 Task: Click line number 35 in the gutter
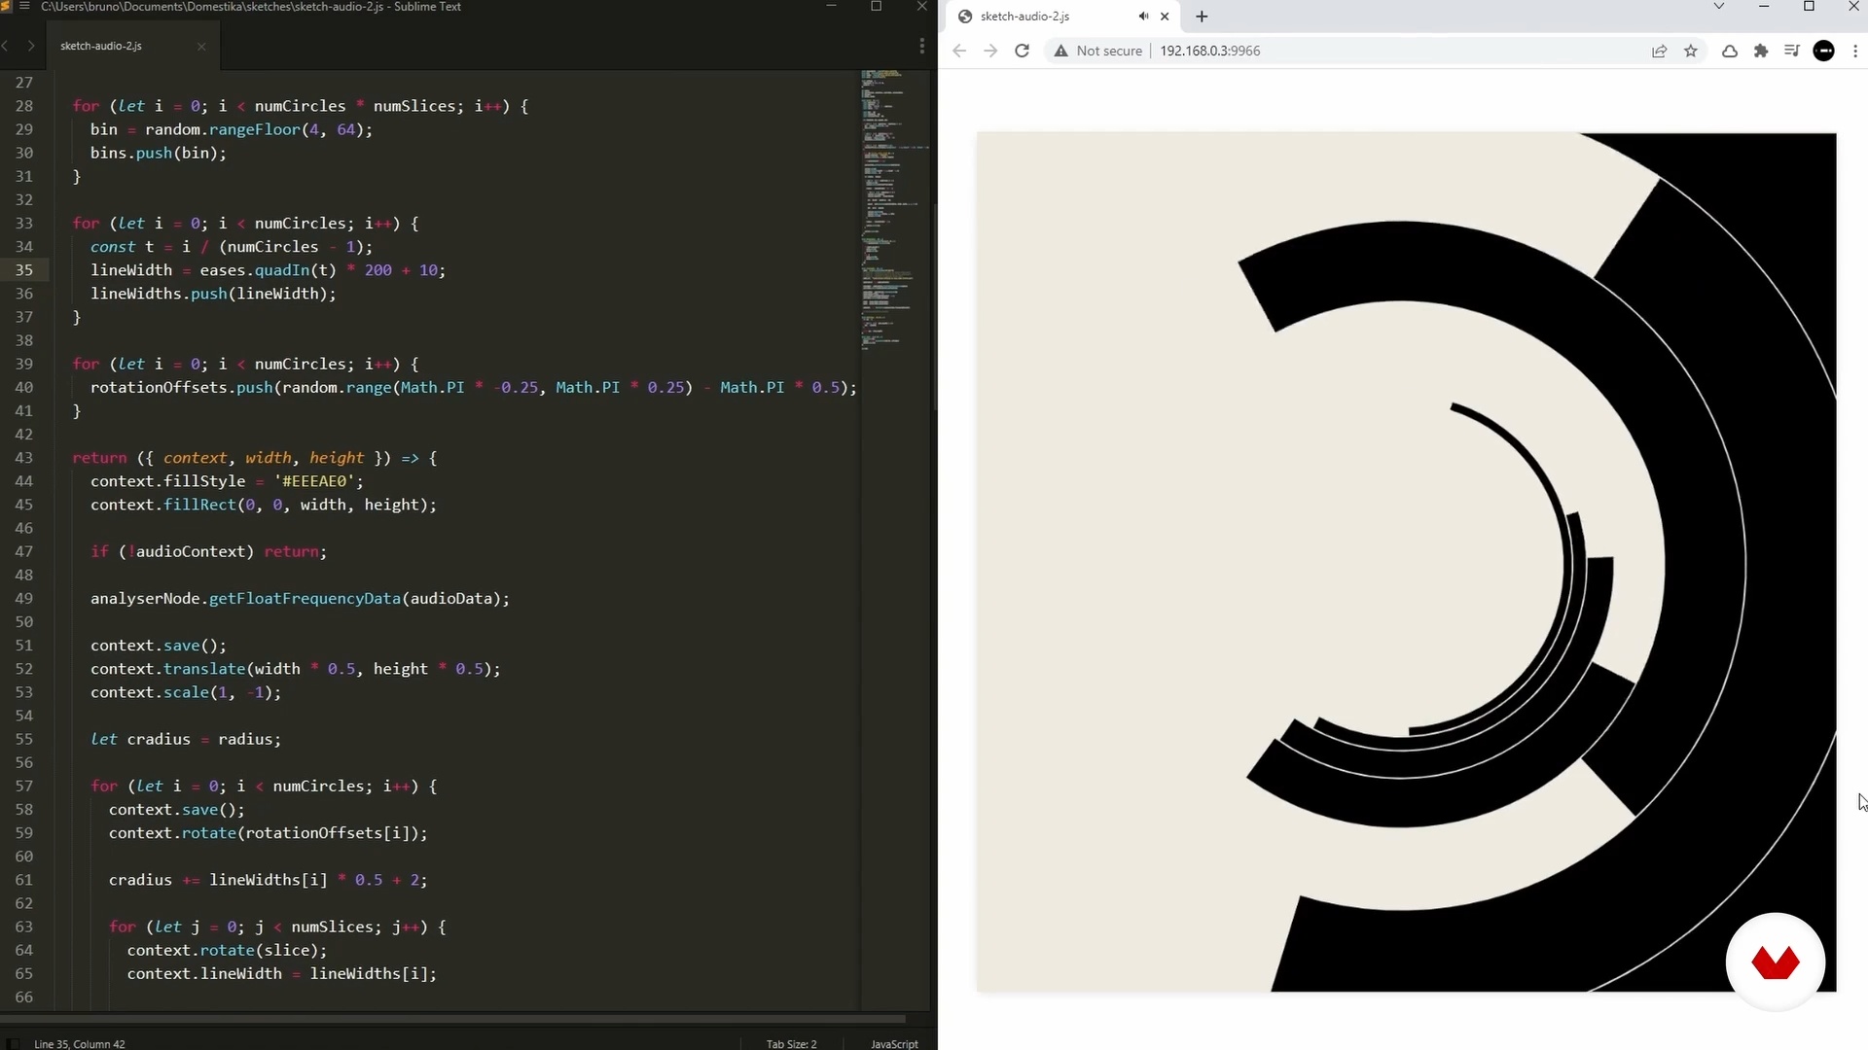click(x=23, y=269)
